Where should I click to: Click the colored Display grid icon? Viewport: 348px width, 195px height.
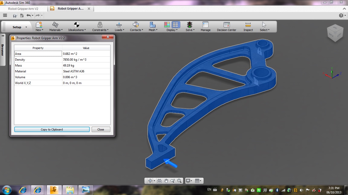[x=167, y=25]
